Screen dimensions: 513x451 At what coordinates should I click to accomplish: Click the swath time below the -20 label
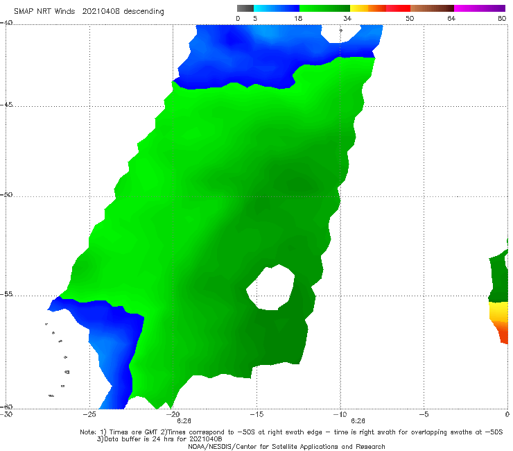[x=184, y=421]
